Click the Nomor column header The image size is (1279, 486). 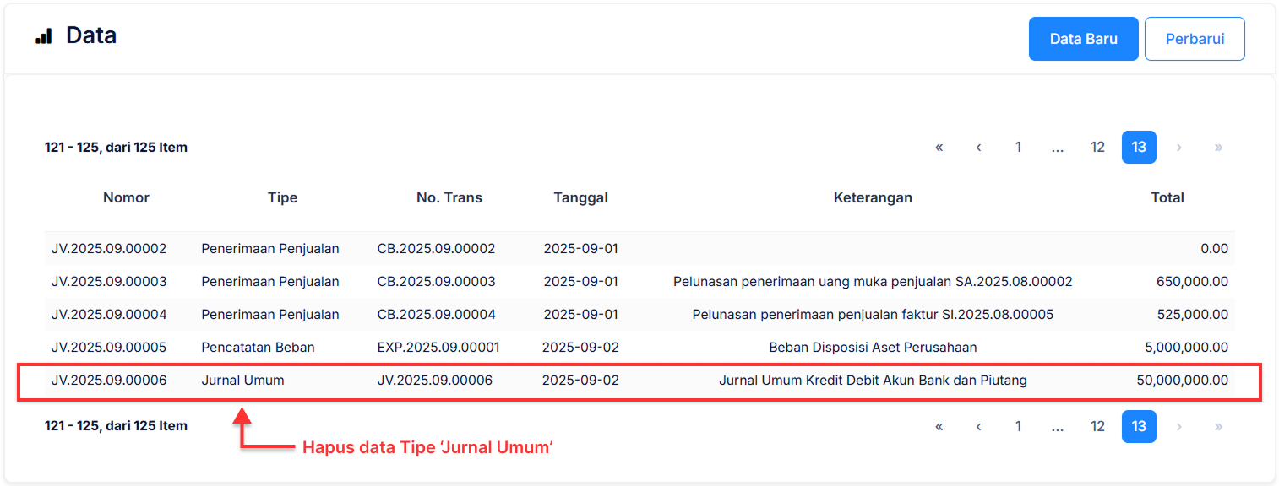(125, 197)
